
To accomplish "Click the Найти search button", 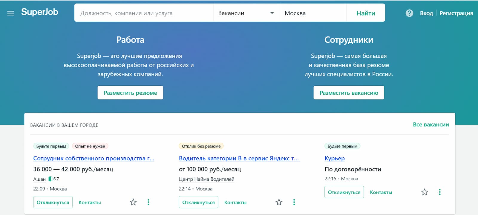I will point(366,13).
